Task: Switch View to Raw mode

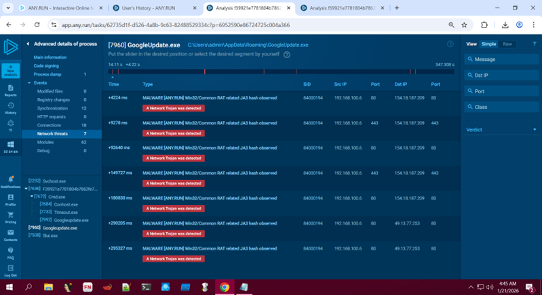Action: pyautogui.click(x=507, y=44)
